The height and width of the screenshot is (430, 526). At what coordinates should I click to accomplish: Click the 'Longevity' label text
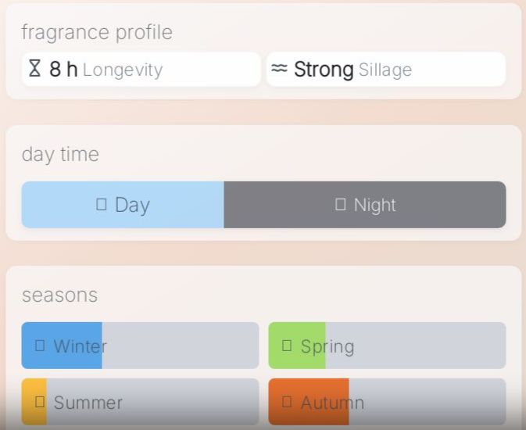click(122, 70)
